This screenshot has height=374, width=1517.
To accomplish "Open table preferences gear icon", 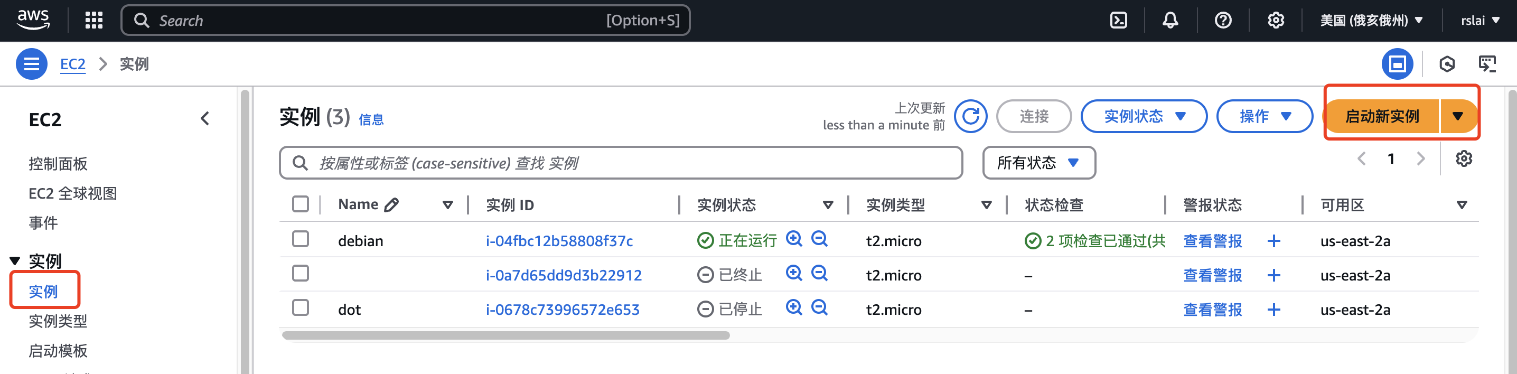I will (1464, 159).
